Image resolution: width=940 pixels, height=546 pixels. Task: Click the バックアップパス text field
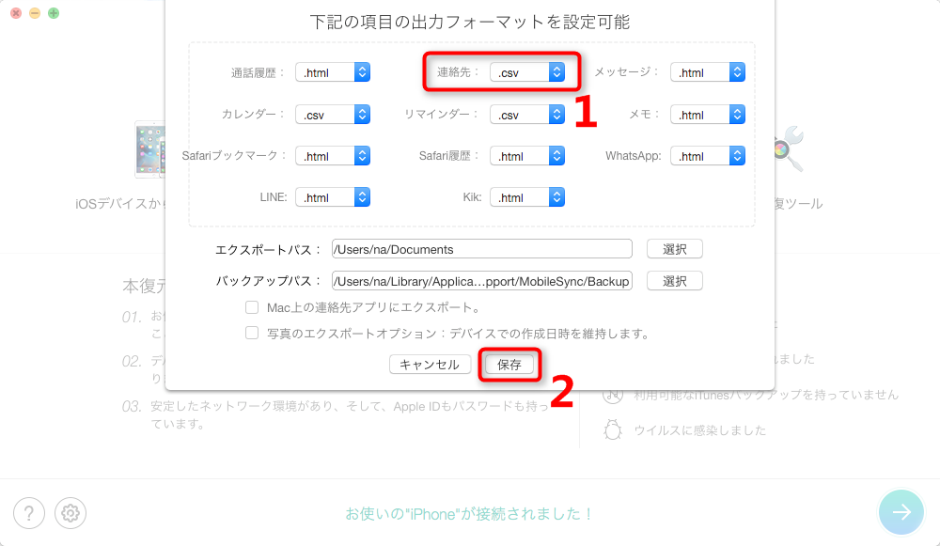click(482, 280)
